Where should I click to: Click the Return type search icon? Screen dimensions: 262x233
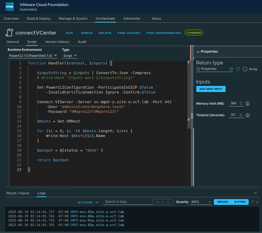(198, 69)
